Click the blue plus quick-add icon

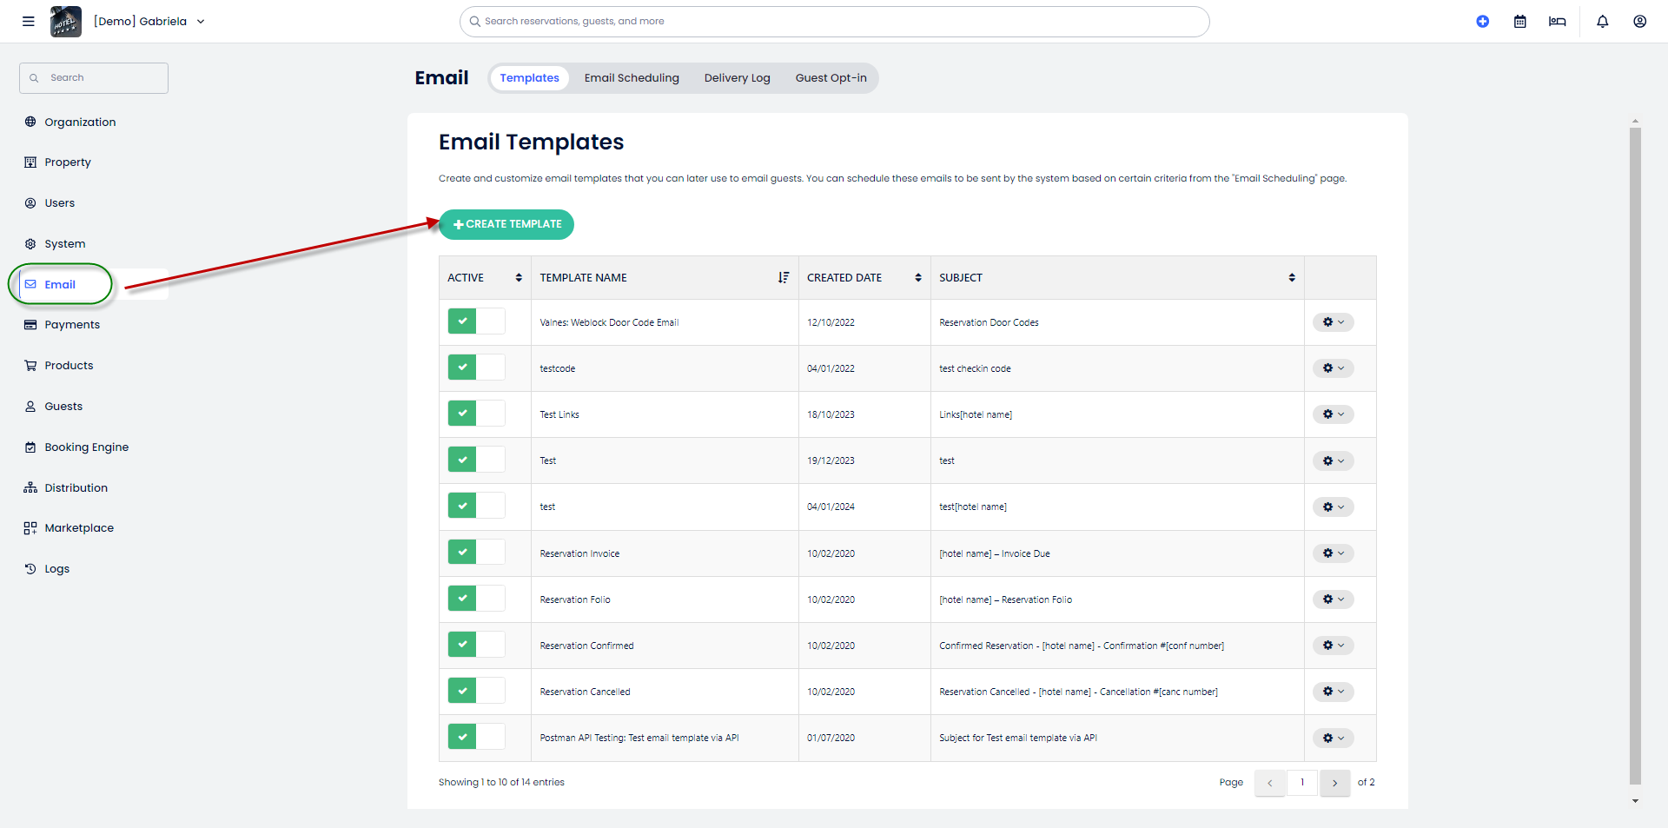[1482, 22]
